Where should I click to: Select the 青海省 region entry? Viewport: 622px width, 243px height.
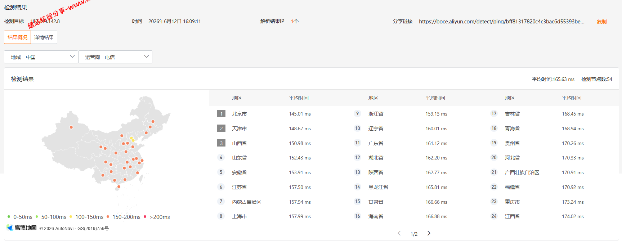(x=512, y=129)
